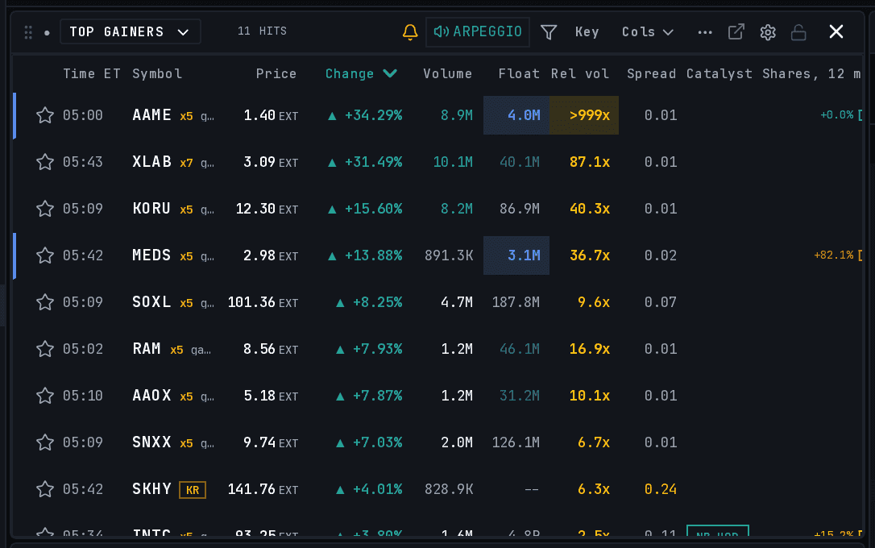875x548 pixels.
Task: Sort by the Rel vol column header
Action: point(580,73)
